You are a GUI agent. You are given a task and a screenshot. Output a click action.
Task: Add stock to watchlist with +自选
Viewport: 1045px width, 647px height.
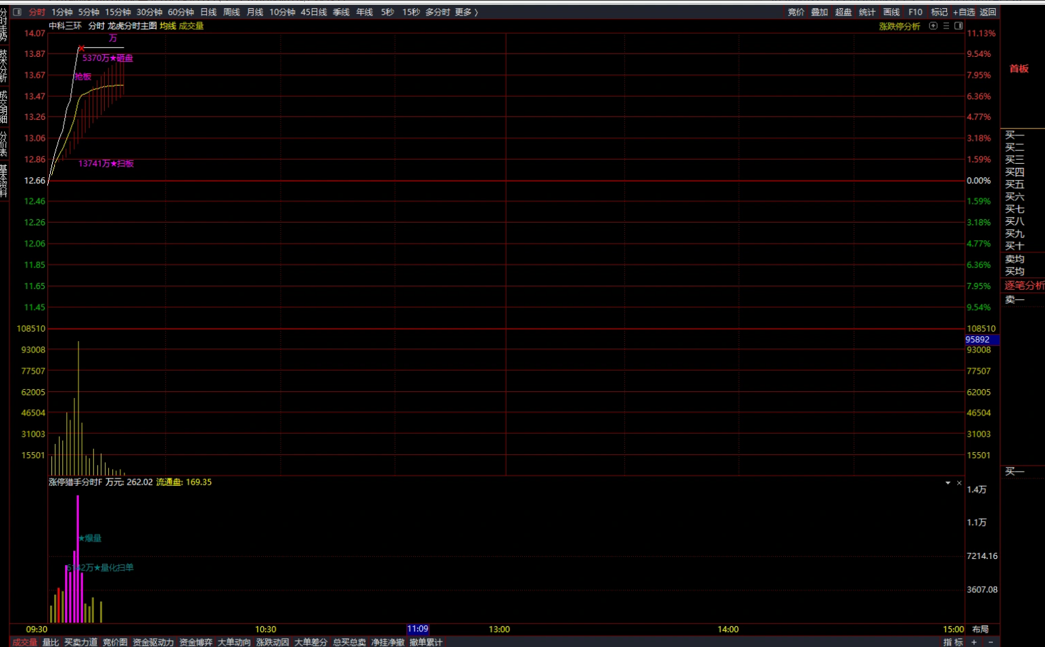pos(964,12)
